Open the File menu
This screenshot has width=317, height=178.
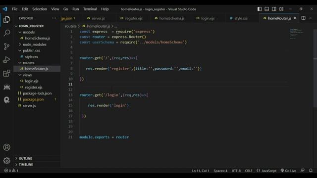(14, 9)
